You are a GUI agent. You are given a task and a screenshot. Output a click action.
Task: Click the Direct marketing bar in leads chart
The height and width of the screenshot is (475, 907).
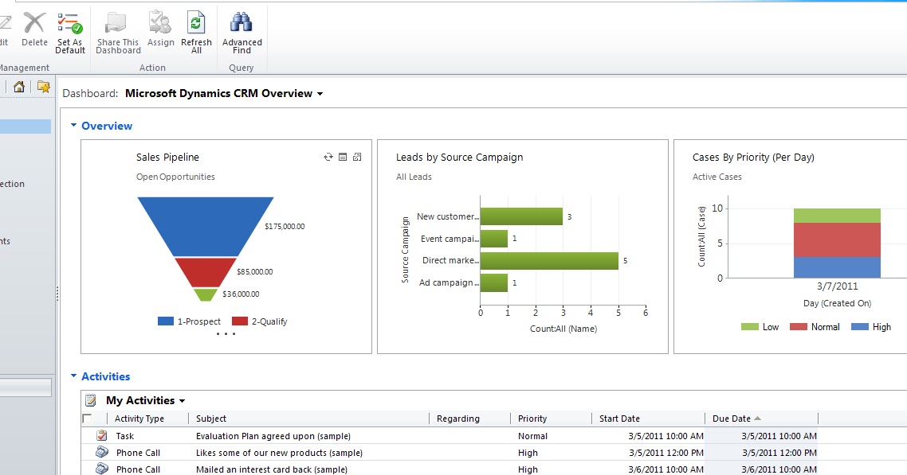[549, 260]
